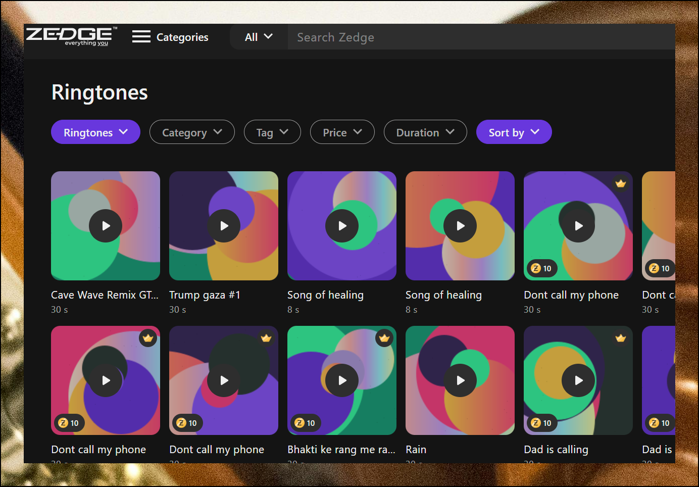Open the Cave Wave Remix GT... title
Image resolution: width=699 pixels, height=487 pixels.
[x=105, y=295]
